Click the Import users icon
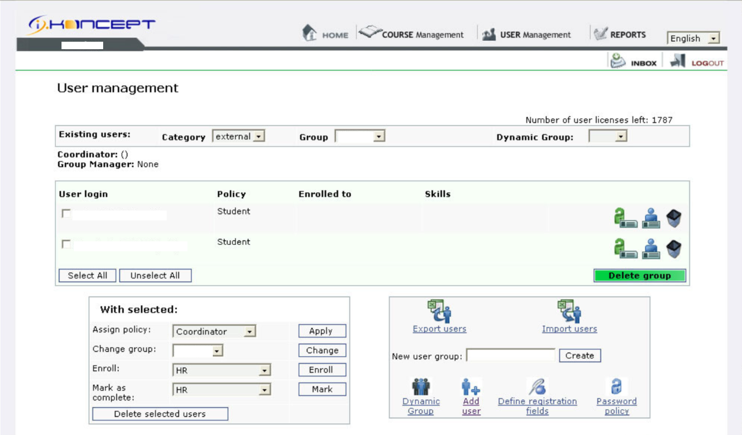The width and height of the screenshot is (742, 435). [569, 311]
